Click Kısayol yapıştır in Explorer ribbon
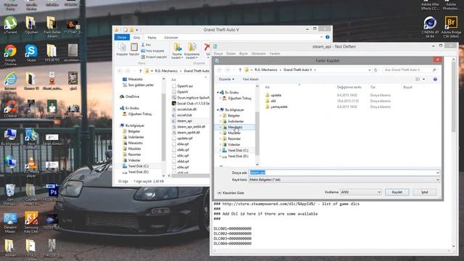Image resolution: width=464 pixels, height=261 pixels. (x=154, y=57)
